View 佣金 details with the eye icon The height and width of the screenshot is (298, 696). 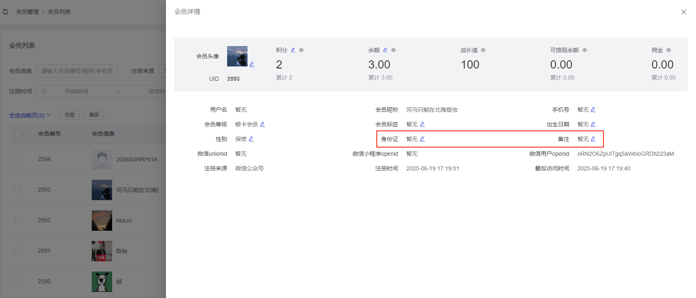pyautogui.click(x=669, y=50)
